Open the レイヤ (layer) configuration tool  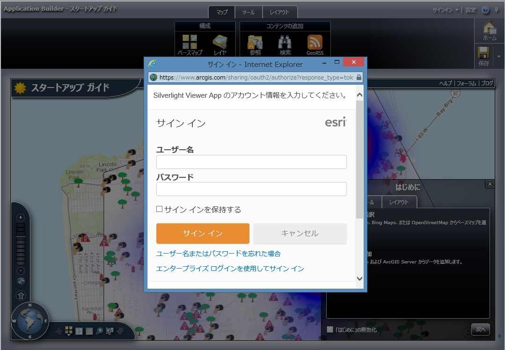tap(220, 44)
